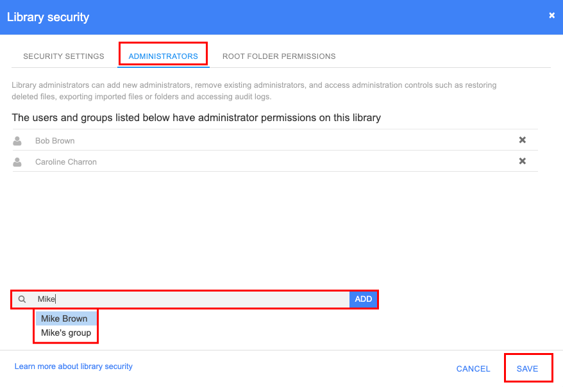Choose Mike Brown from the suggestion list
Viewport: 563px width, 387px height.
pos(65,318)
